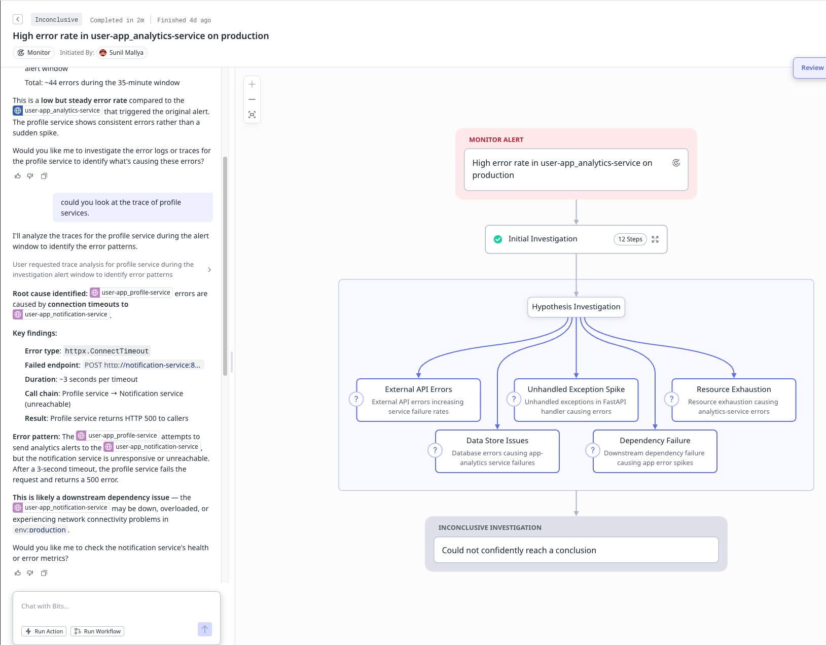Navigate back using the back arrow
The image size is (826, 645).
click(18, 19)
